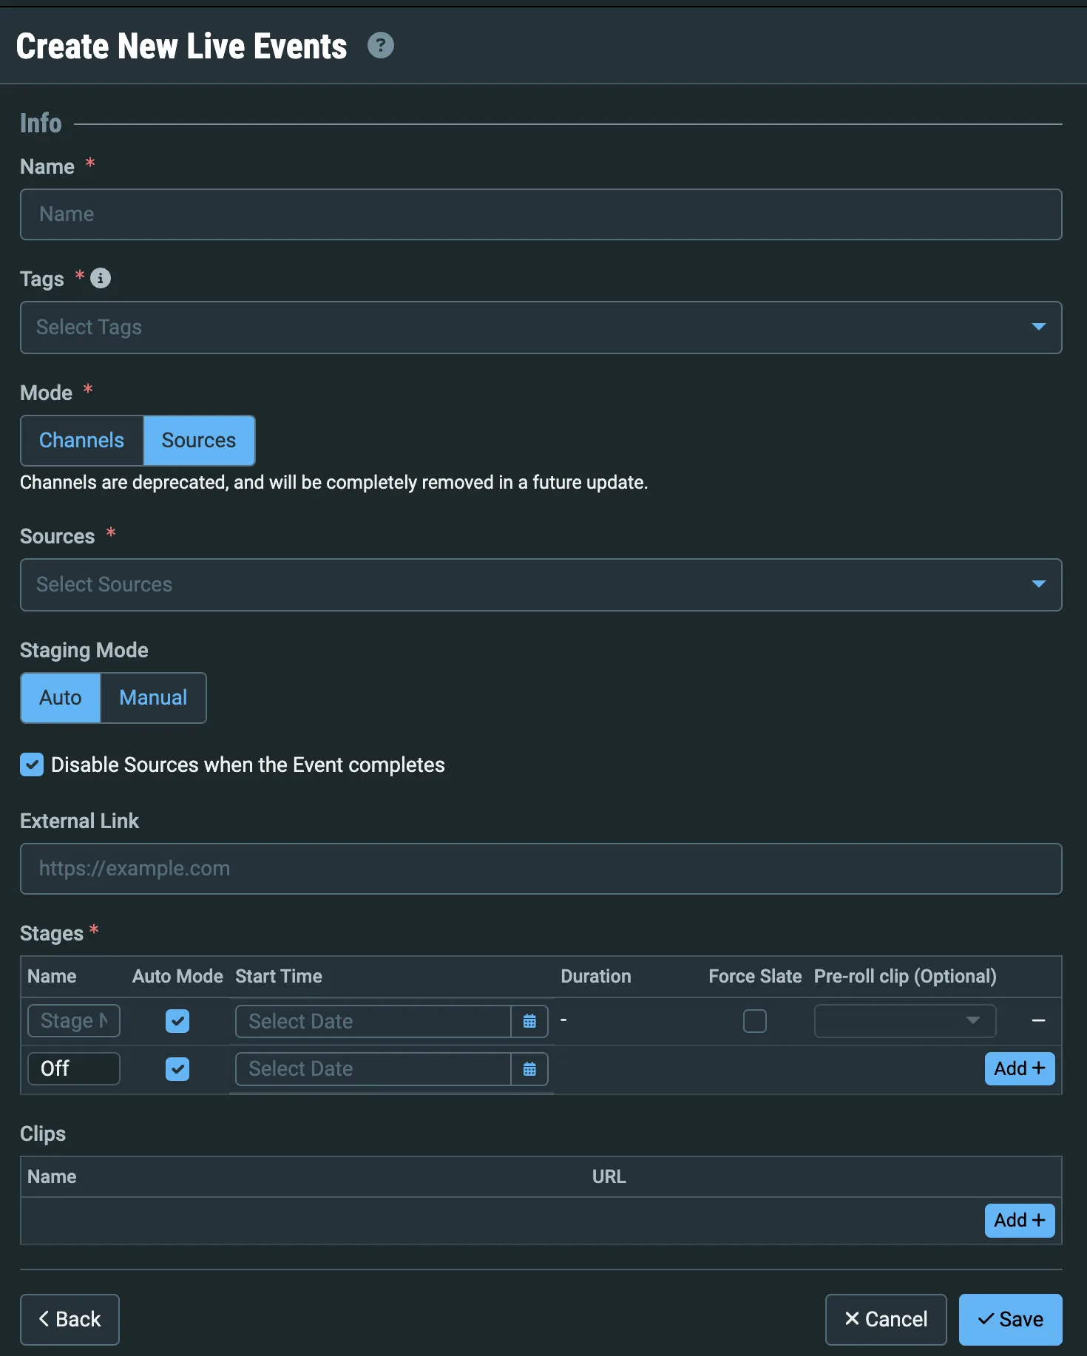
Task: Click the Create New Live Events heading
Action: (182, 47)
